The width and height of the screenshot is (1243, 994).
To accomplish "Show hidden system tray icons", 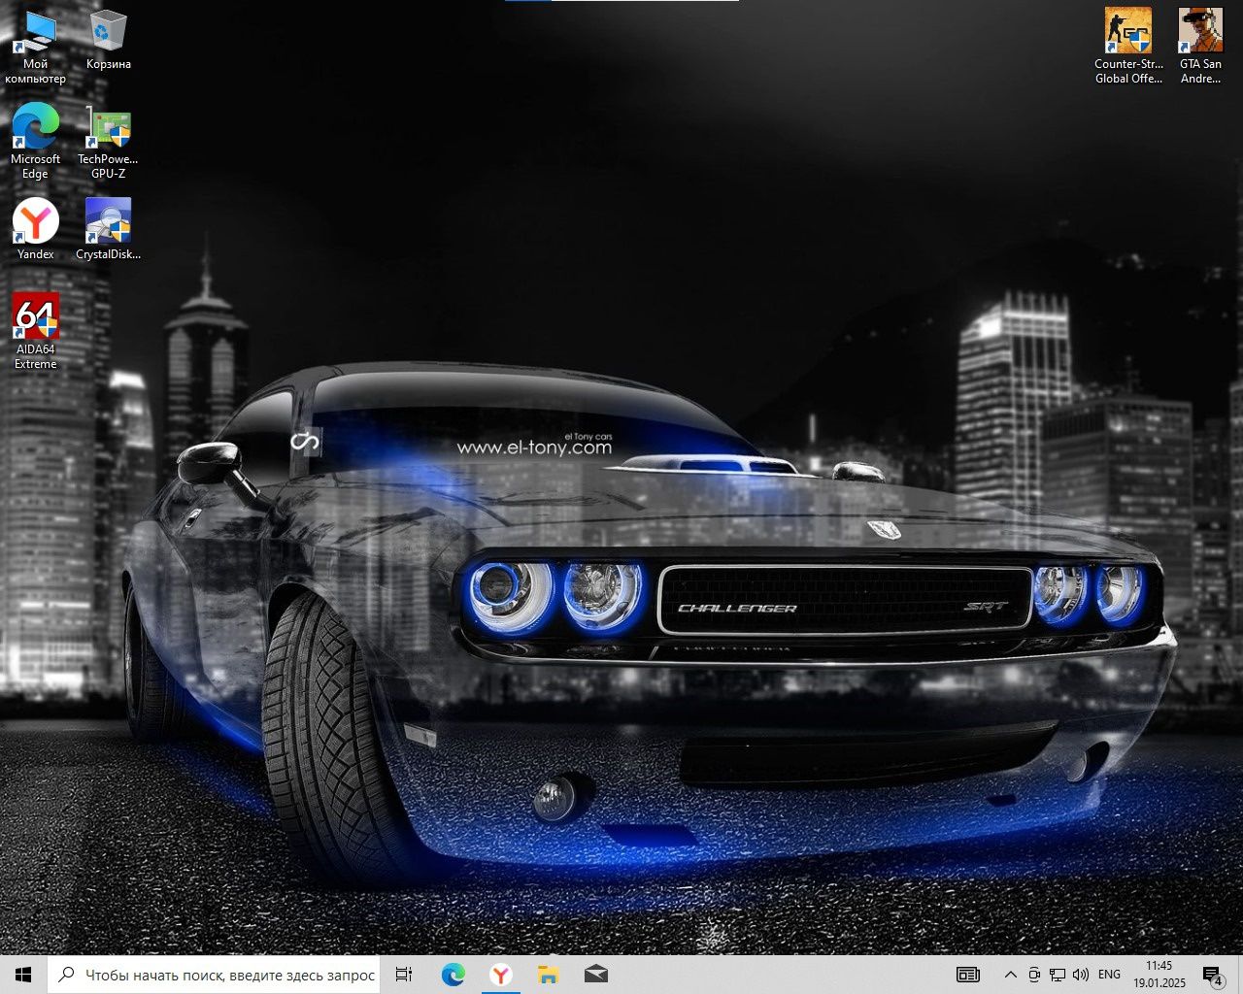I will pos(1011,975).
